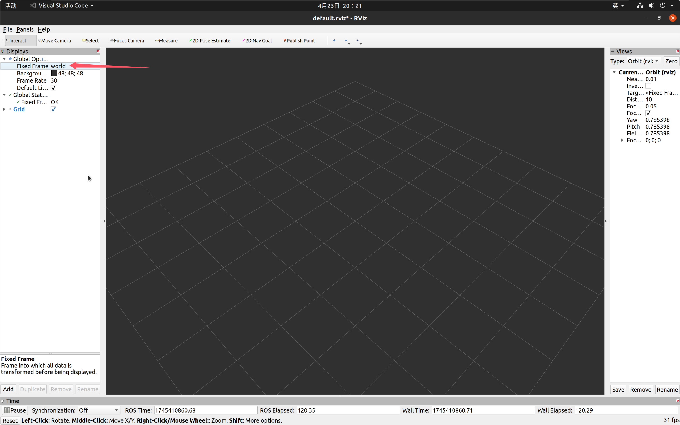The image size is (680, 425).
Task: Expand the Focal Point row
Action: [622, 140]
